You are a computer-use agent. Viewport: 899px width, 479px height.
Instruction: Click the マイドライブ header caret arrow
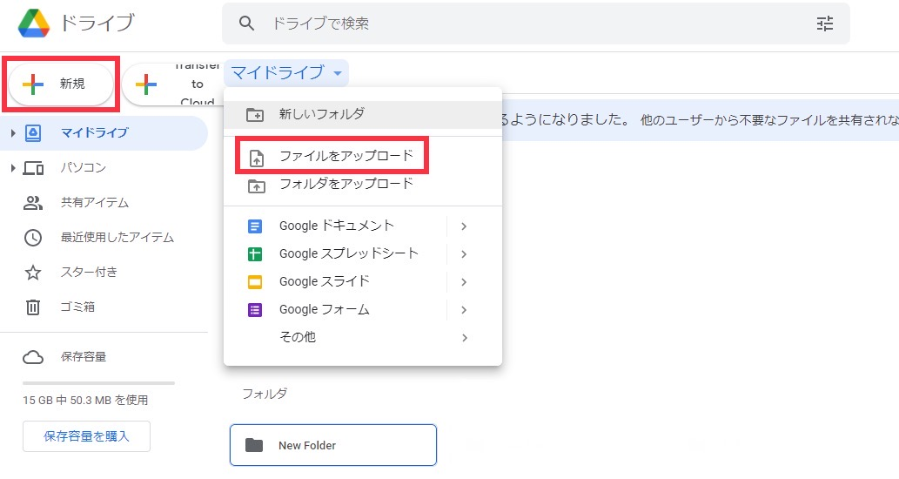pos(338,73)
